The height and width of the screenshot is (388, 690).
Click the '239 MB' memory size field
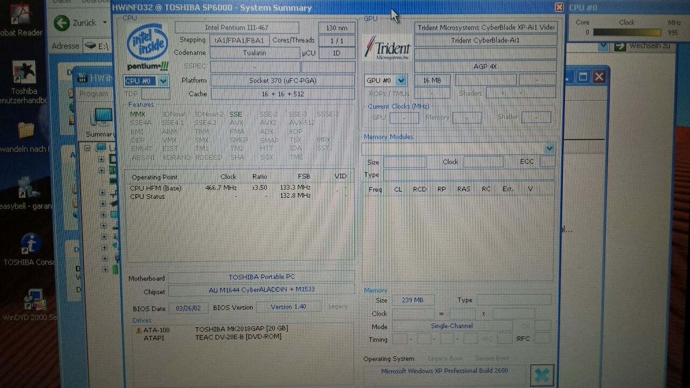(x=412, y=300)
